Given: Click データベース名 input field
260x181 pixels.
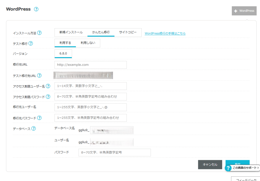Looking at the screenshot, I should [x=112, y=130].
